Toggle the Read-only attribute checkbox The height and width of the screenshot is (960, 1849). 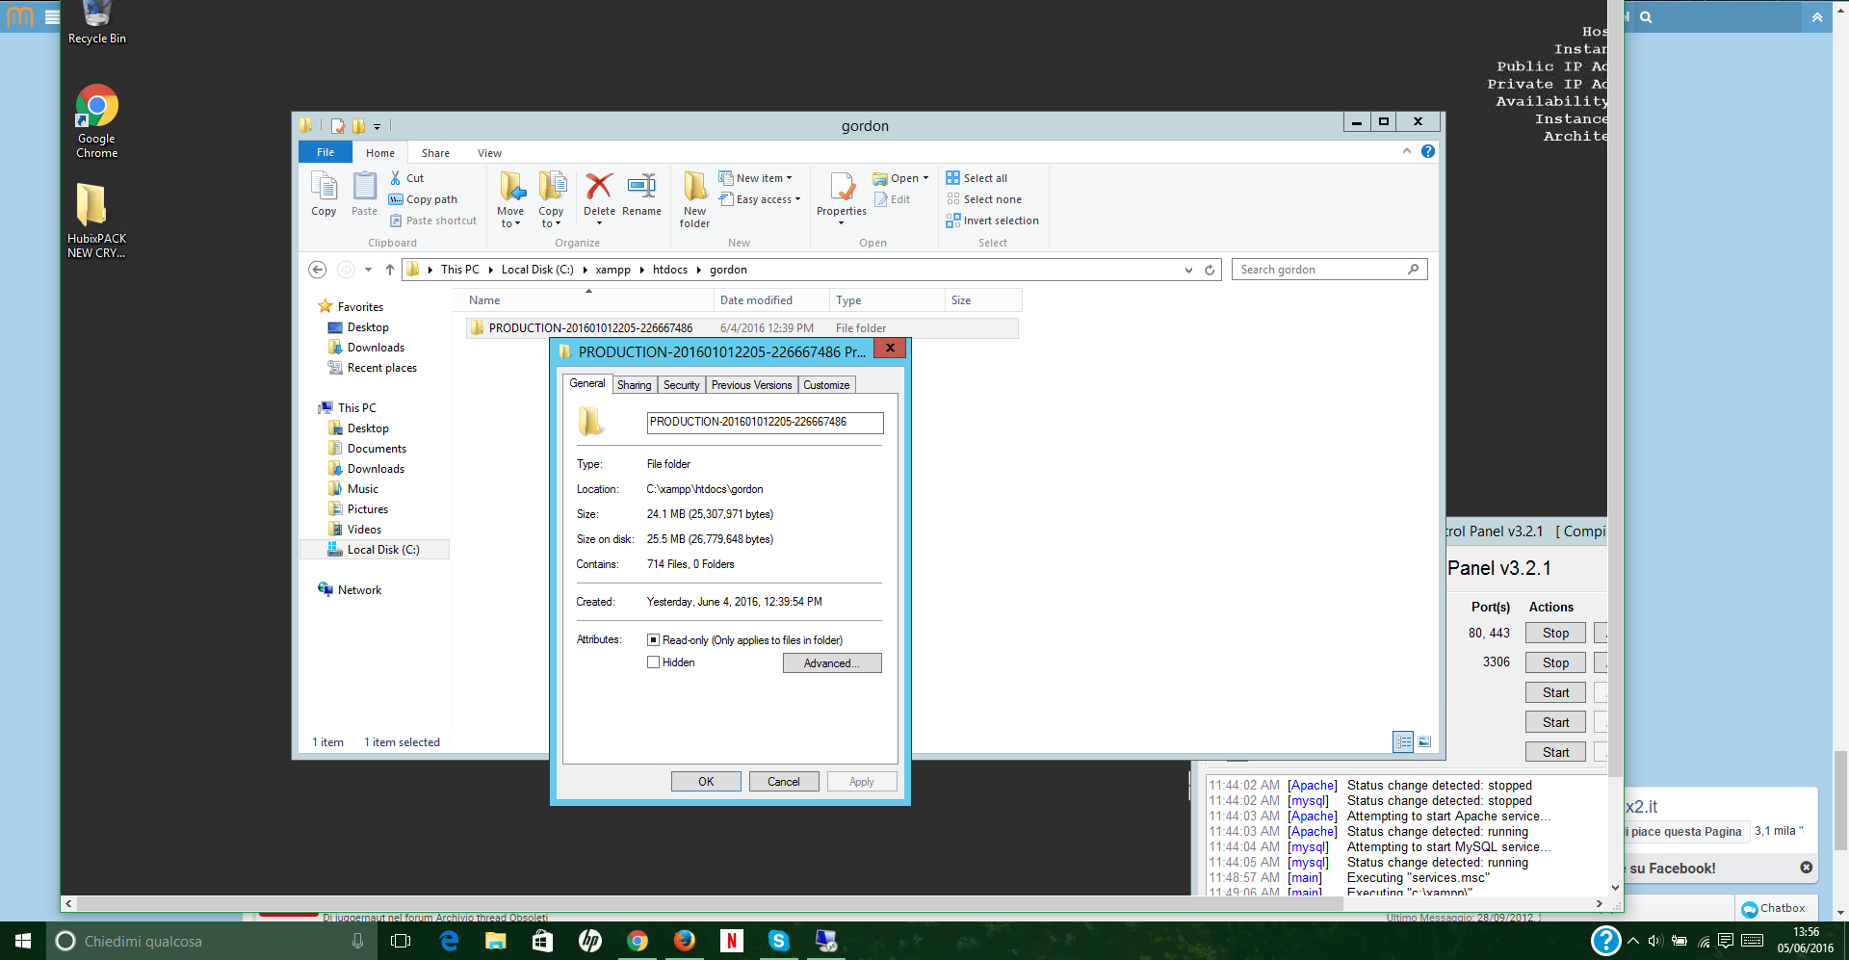(654, 640)
